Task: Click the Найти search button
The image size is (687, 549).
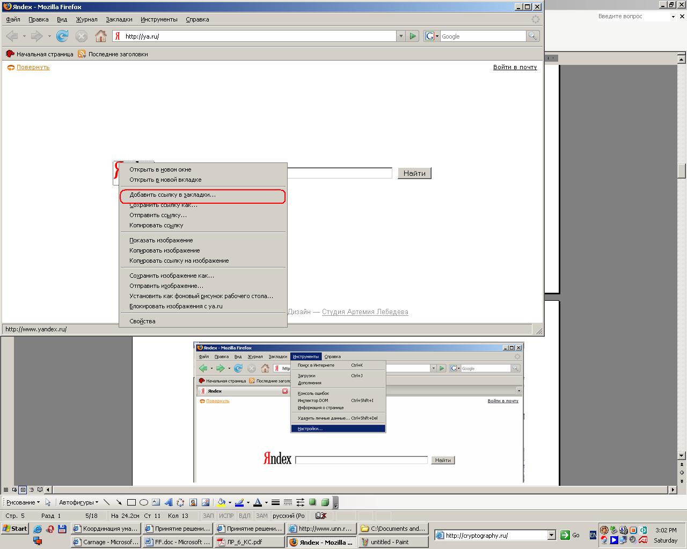Action: tap(414, 173)
